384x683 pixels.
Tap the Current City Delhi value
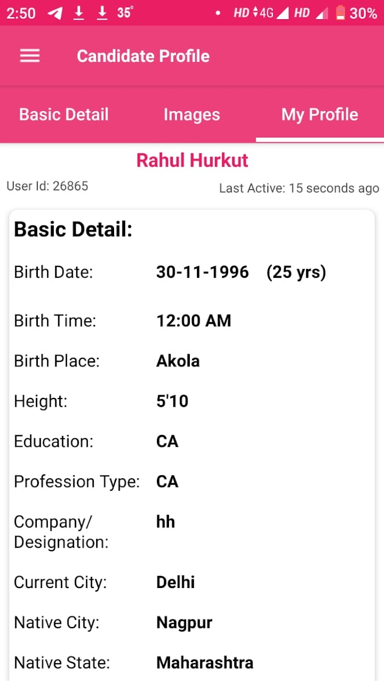[176, 583]
